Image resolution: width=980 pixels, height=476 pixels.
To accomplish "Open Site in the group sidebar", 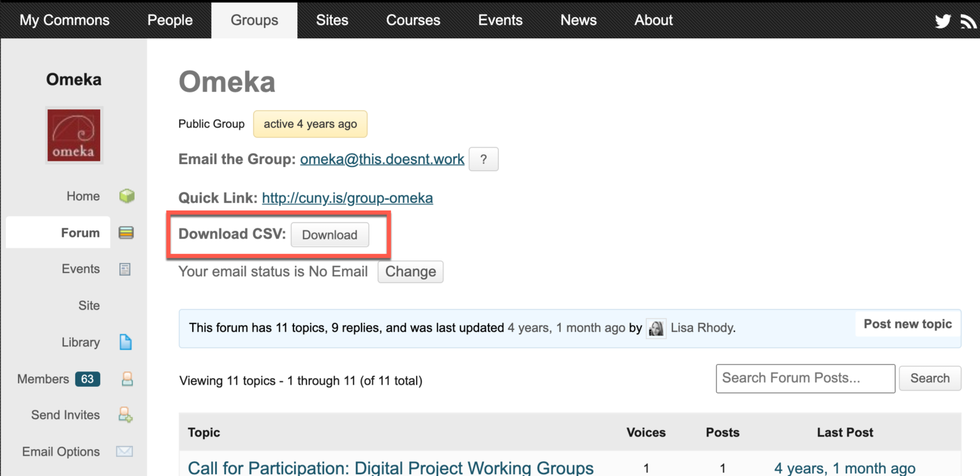I will coord(89,306).
